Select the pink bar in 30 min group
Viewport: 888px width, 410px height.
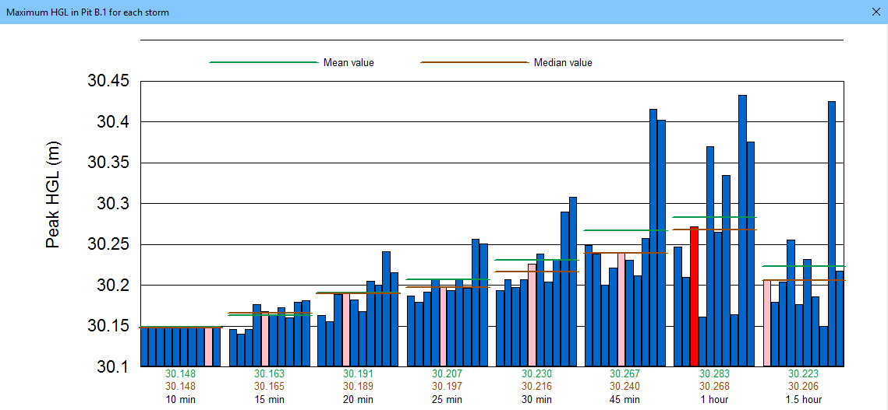click(x=532, y=315)
